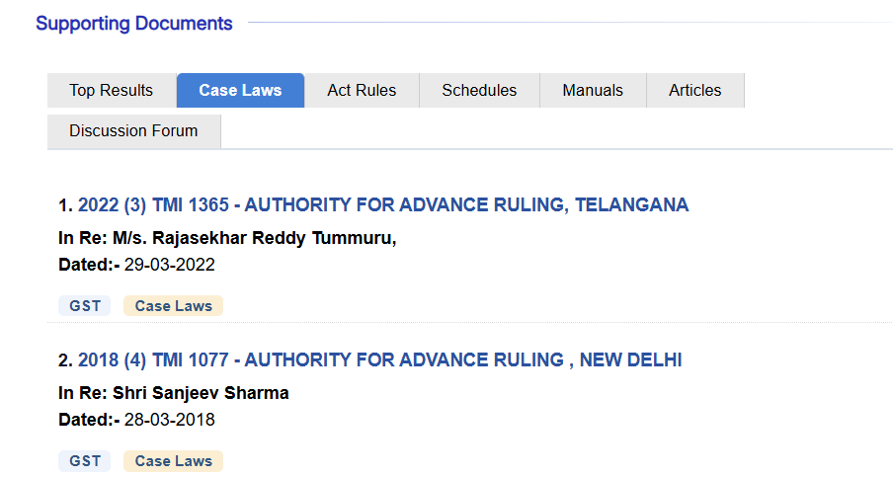Switch to the Top Results tab
Viewport: 893px width, 477px height.
point(111,90)
